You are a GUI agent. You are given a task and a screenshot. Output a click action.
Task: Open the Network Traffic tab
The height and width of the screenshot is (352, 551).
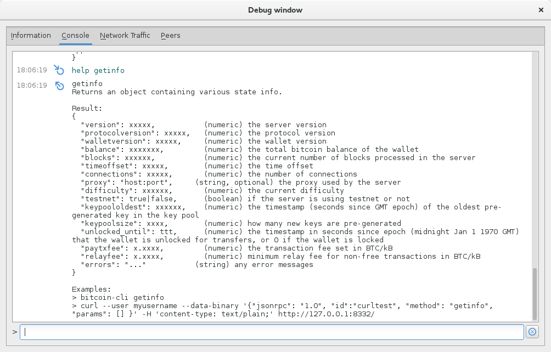coord(125,35)
